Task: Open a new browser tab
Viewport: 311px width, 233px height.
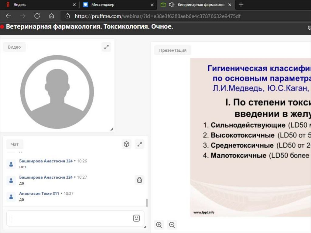Action: click(x=241, y=5)
